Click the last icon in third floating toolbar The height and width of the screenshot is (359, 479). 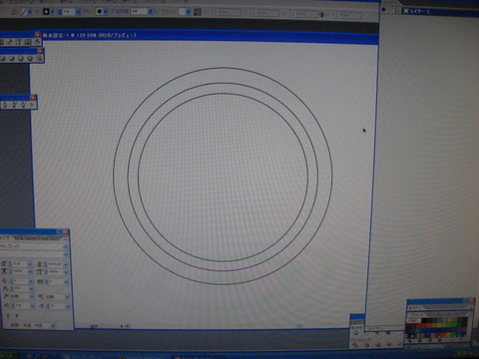click(x=32, y=105)
